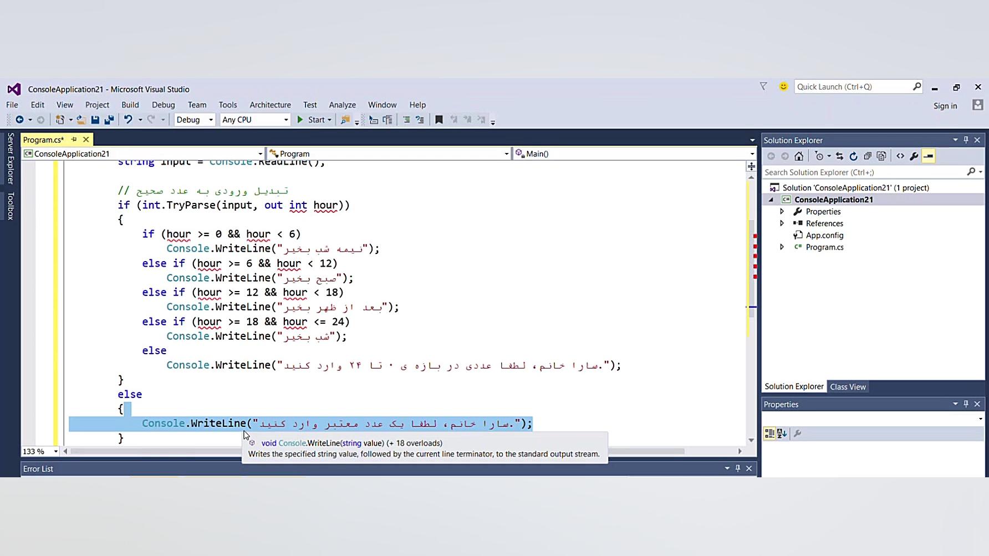This screenshot has width=989, height=556.
Task: Expand the Properties node in Solution Explorer
Action: click(x=782, y=212)
